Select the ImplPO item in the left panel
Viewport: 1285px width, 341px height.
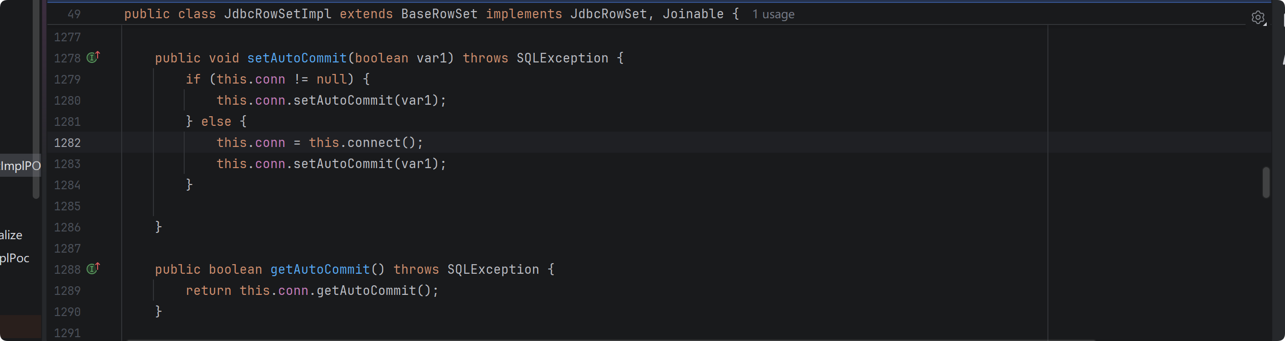click(x=21, y=166)
